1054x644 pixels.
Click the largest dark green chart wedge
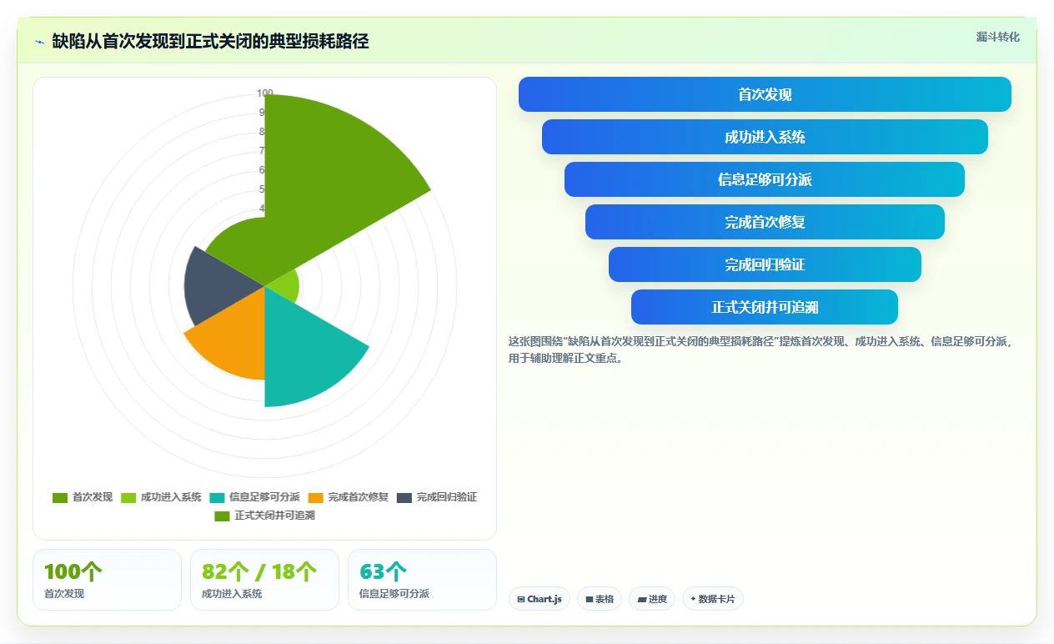coord(334,179)
